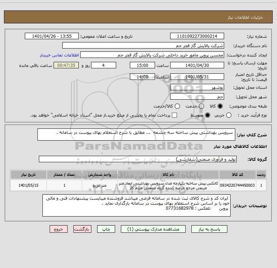Click the پاسخ به نیاز button
Viewport: 277px width, 268px height.
click(209, 229)
